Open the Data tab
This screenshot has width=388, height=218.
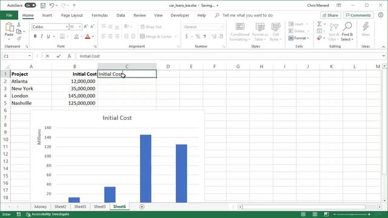(x=121, y=15)
